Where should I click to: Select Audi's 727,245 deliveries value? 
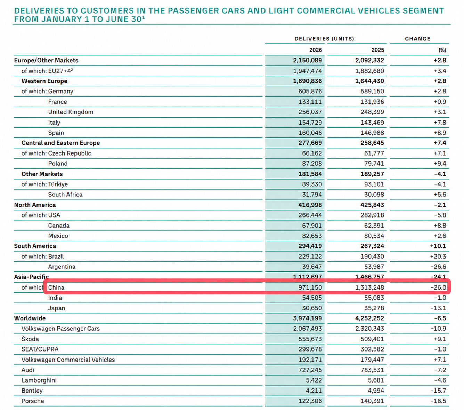click(310, 370)
